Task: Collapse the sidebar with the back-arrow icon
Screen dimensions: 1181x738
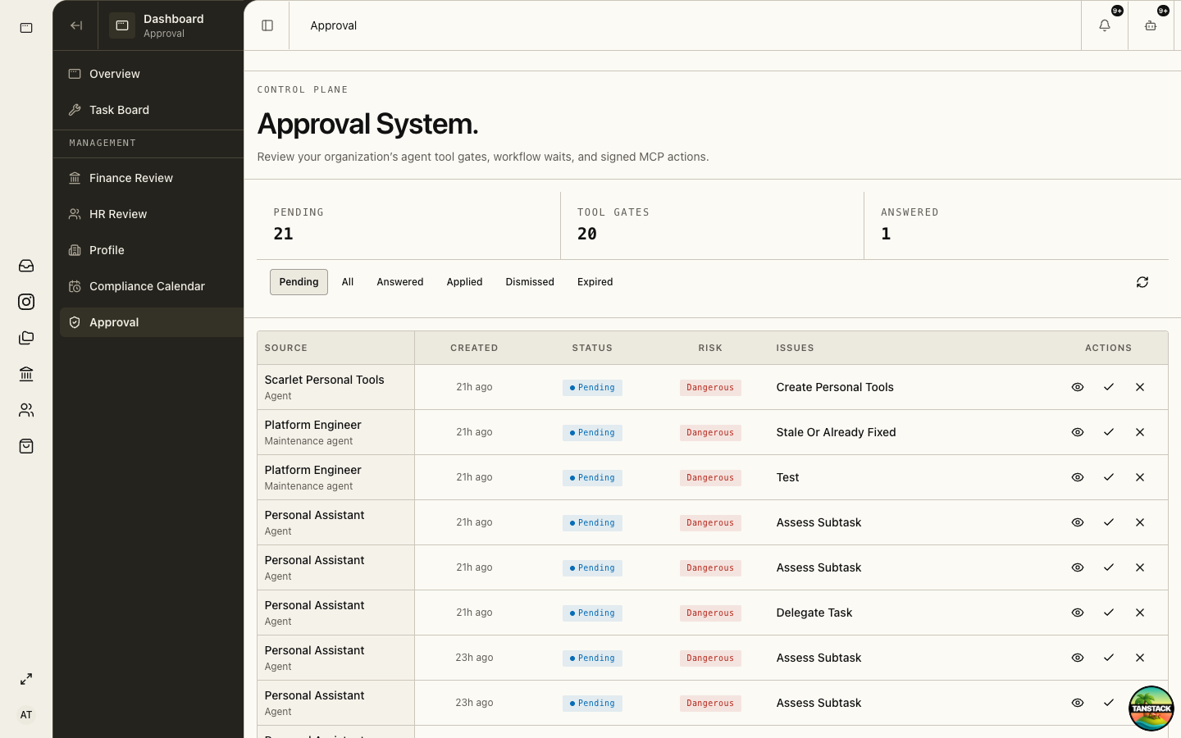Action: click(76, 25)
